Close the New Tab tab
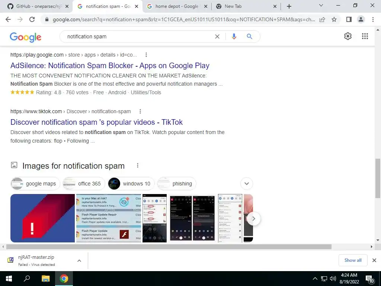 pyautogui.click(x=275, y=7)
